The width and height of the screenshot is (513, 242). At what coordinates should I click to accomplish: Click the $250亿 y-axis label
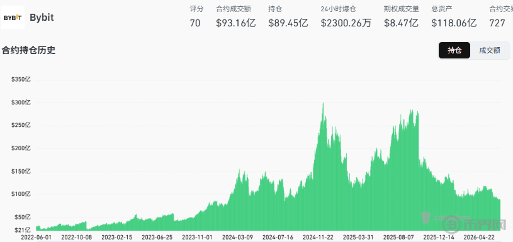pyautogui.click(x=21, y=126)
